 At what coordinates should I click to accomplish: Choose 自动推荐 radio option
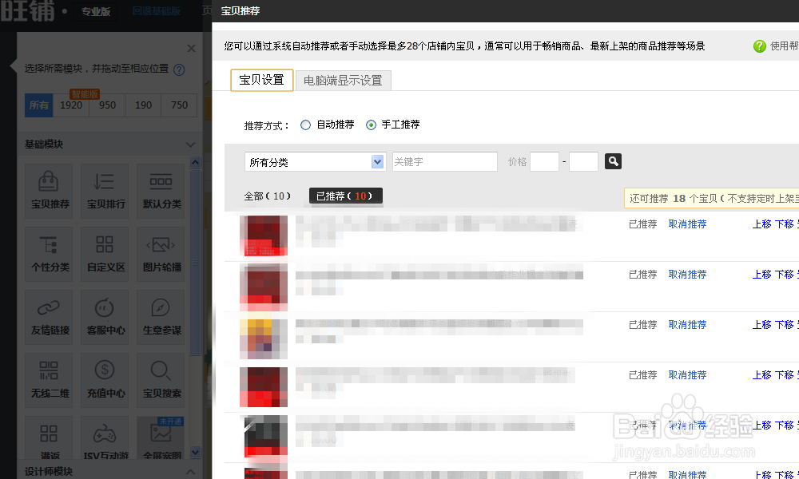tap(305, 125)
